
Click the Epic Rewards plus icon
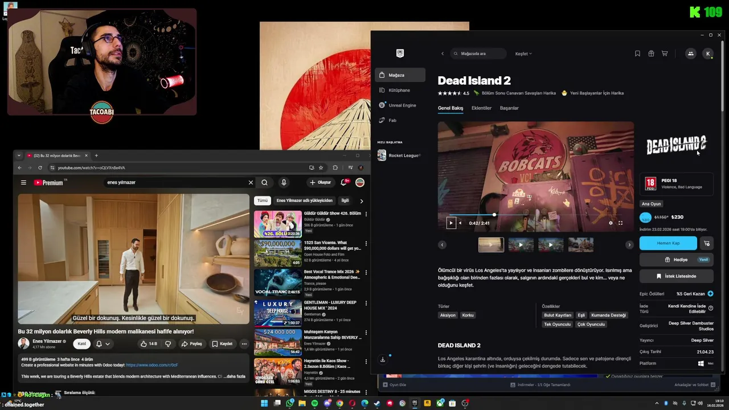point(710,294)
